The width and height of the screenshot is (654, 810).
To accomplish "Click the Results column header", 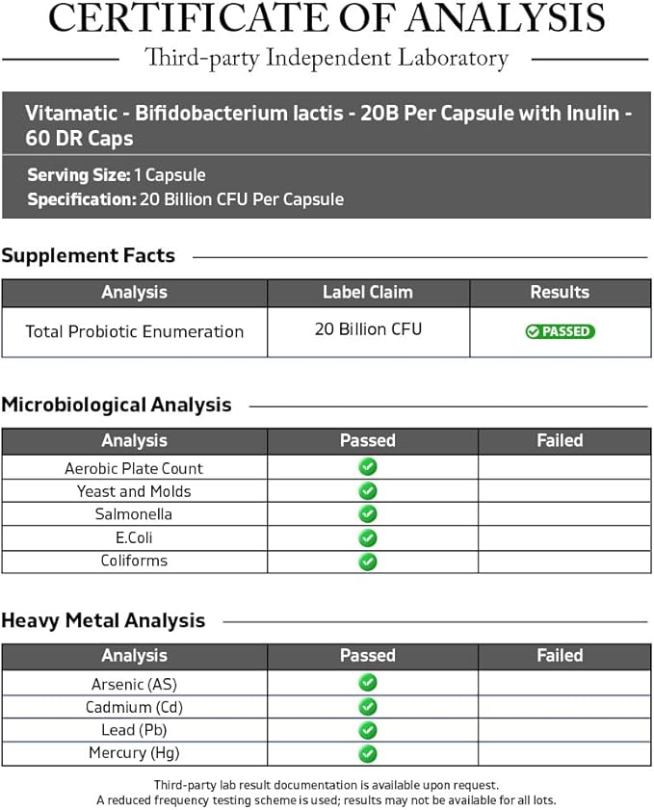I will pos(560,293).
